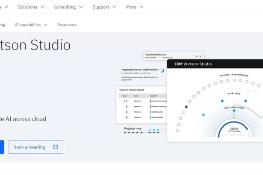Click the IBM Watson Studio title bar text
Viewport: 263px width, 175px height.
[193, 64]
